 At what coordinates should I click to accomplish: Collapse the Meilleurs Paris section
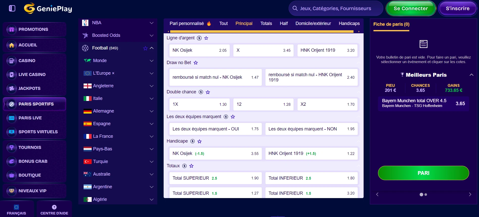[471, 75]
